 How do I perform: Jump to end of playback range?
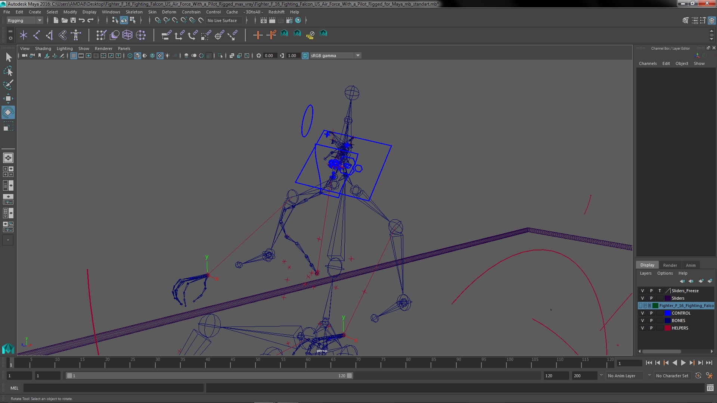pos(709,363)
